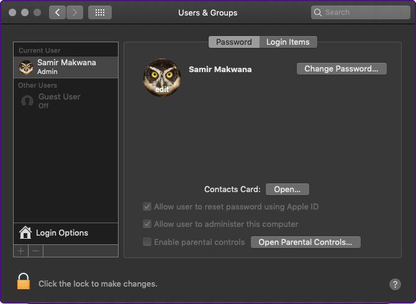416x304 pixels.
Task: Toggle reset password using Apple ID checkbox
Action: pyautogui.click(x=147, y=206)
